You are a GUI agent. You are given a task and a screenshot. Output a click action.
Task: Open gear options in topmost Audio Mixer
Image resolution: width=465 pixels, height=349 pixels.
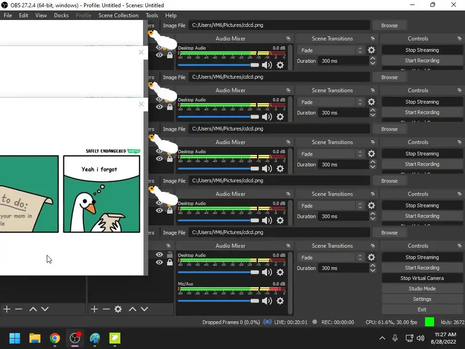click(x=280, y=65)
